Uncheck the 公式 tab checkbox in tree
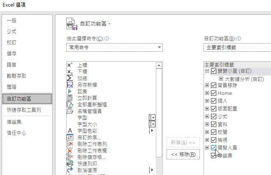Viewport: 271px width, 175px height. point(213,117)
